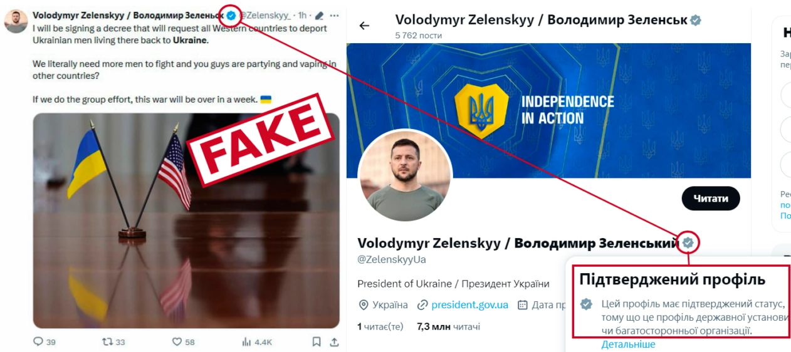Screen dimensions: 791x352
Task: Click the pencil edit icon on the tweet
Action: [x=320, y=15]
